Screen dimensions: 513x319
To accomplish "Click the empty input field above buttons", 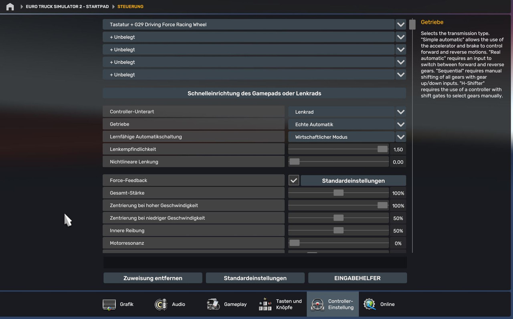I will pos(255,263).
